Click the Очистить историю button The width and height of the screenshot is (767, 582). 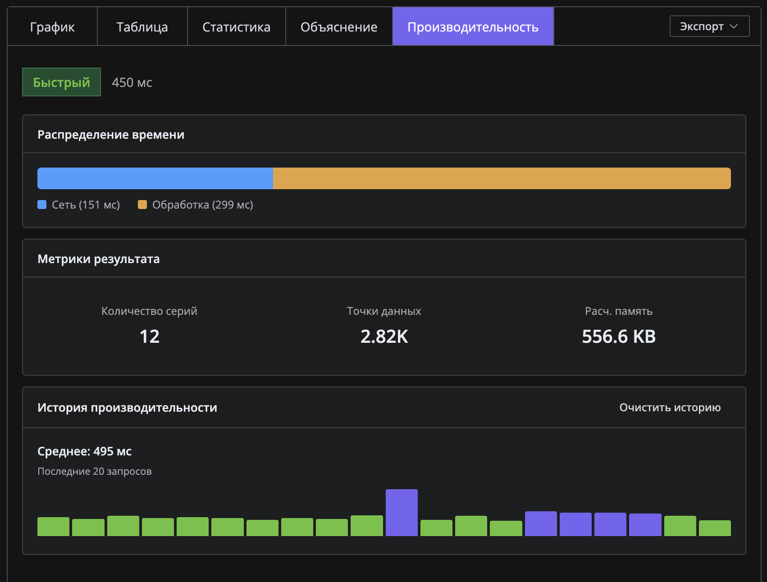[x=670, y=408]
